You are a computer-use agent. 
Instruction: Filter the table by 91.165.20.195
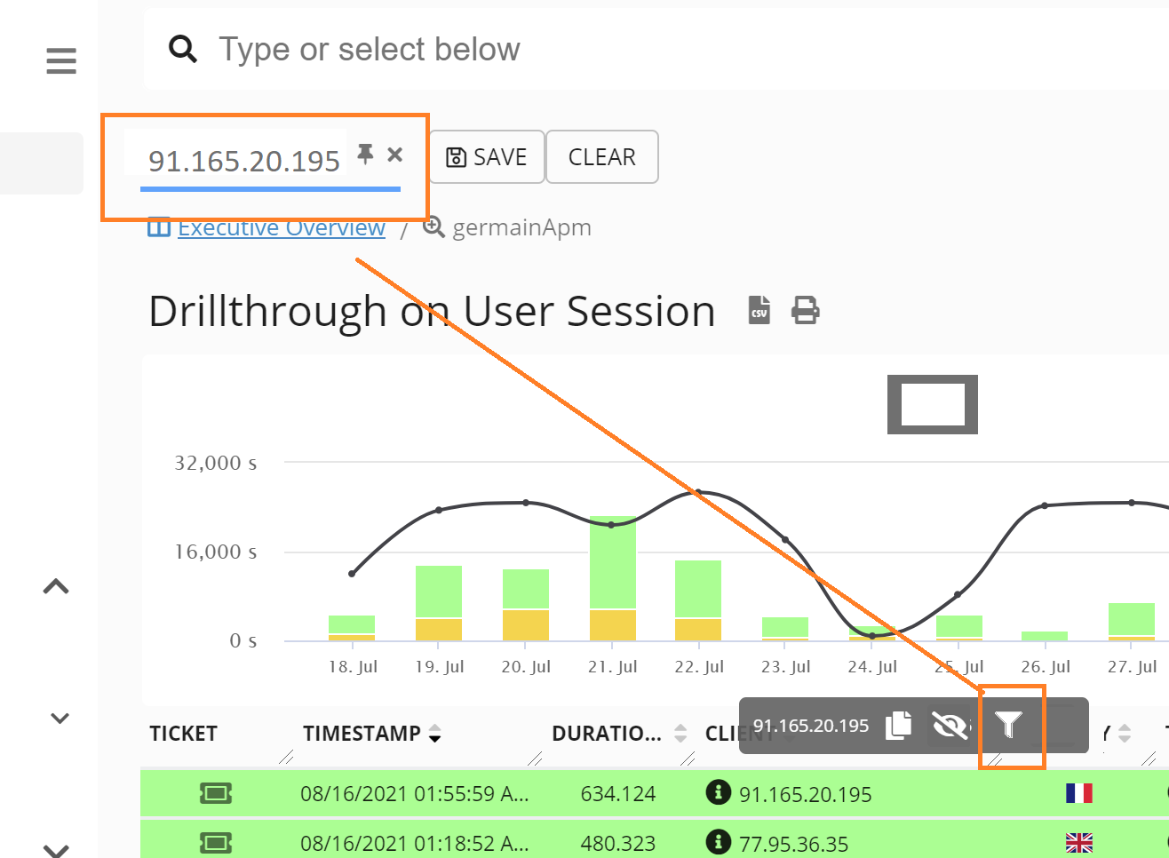(1008, 726)
